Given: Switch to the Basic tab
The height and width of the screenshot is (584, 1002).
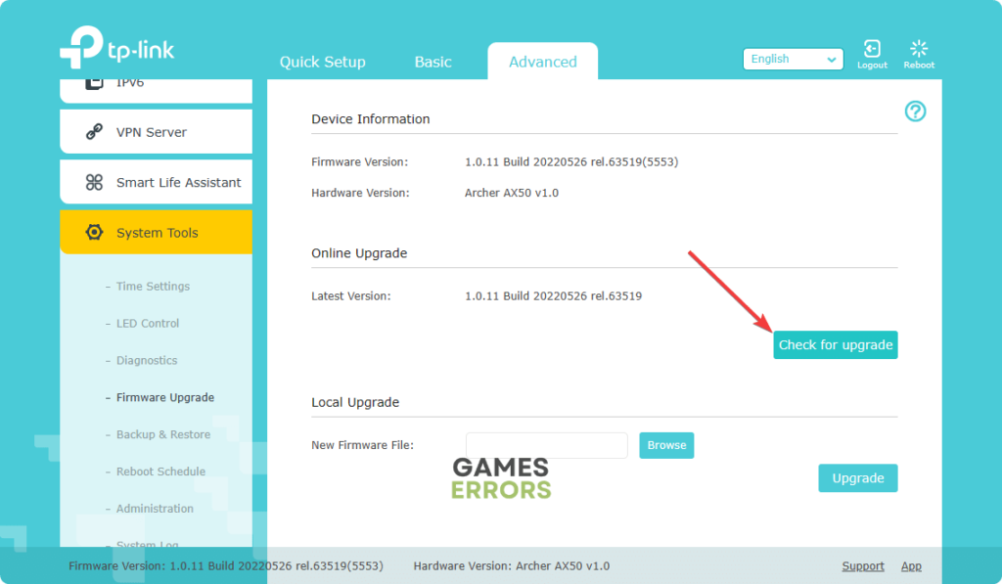Looking at the screenshot, I should (432, 61).
